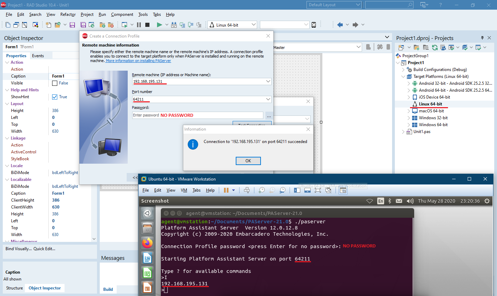Switch to the Events tab
This screenshot has width=497, height=296.
coord(38,56)
